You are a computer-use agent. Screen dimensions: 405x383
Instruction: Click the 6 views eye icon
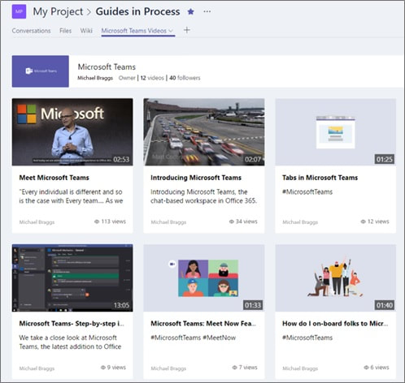click(366, 368)
